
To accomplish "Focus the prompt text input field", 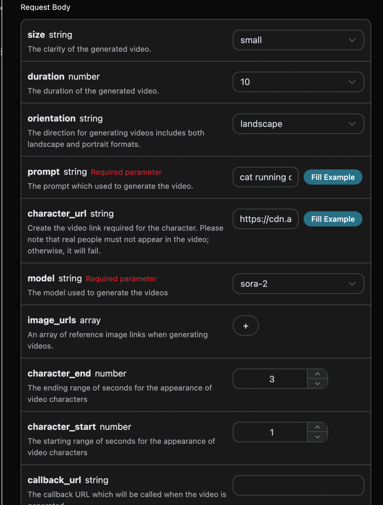I will [265, 177].
